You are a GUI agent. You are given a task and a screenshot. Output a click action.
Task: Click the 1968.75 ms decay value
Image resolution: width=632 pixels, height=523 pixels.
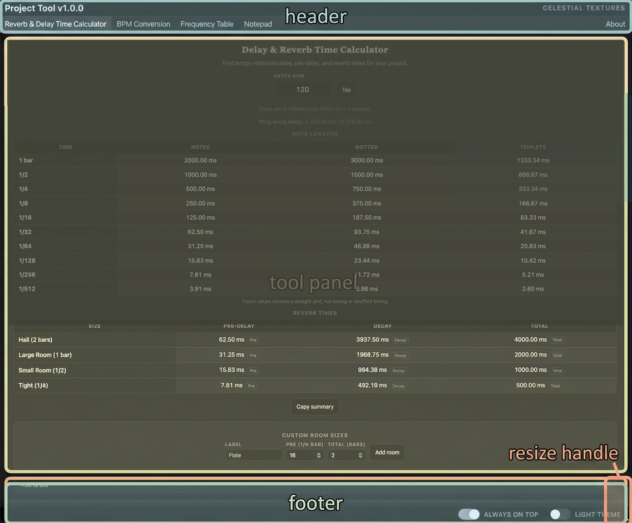pyautogui.click(x=372, y=355)
